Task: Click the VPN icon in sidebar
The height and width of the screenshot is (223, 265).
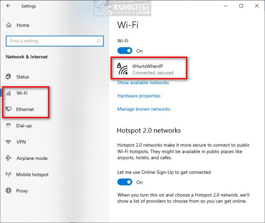Action: point(8,142)
